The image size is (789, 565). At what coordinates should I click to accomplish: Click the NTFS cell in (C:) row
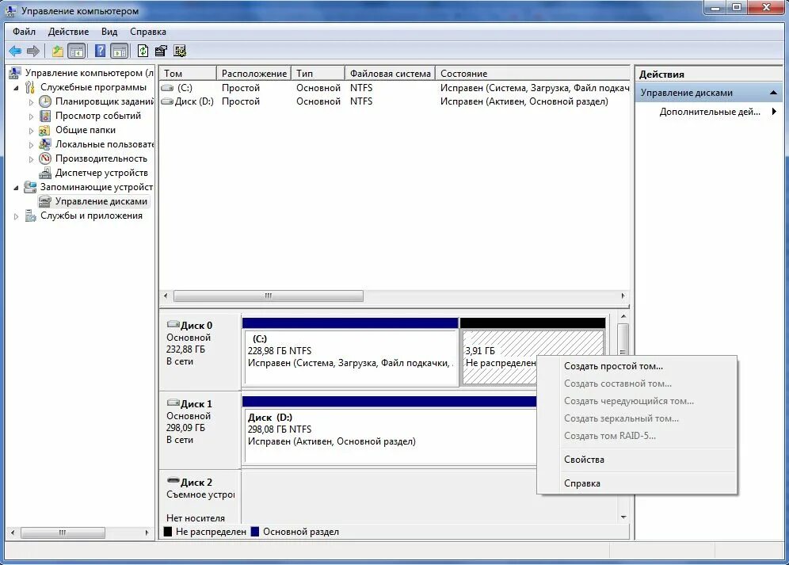coord(361,88)
